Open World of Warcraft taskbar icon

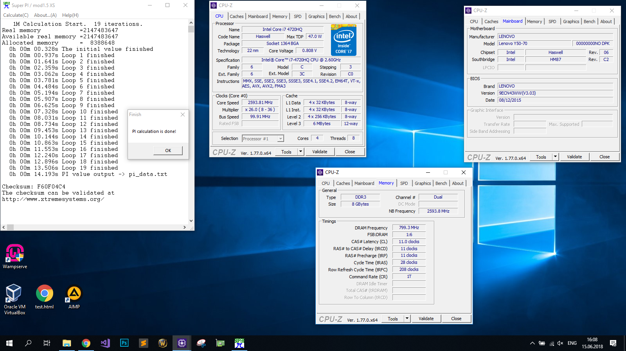point(162,343)
